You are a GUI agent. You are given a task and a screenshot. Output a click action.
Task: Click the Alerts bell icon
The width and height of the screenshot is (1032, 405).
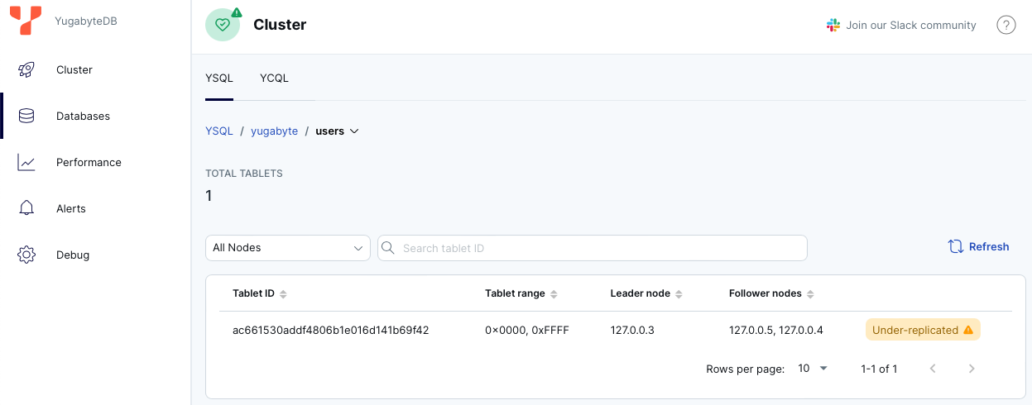tap(26, 209)
